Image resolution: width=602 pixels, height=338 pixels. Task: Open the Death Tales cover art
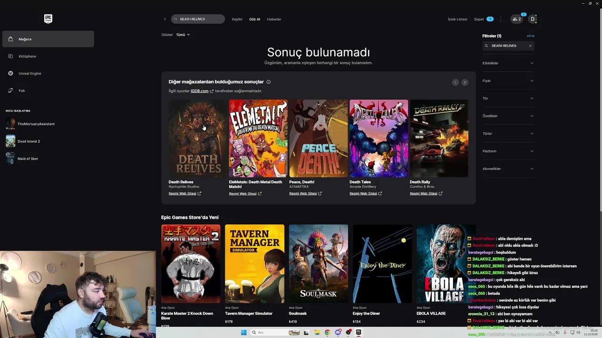click(379, 138)
